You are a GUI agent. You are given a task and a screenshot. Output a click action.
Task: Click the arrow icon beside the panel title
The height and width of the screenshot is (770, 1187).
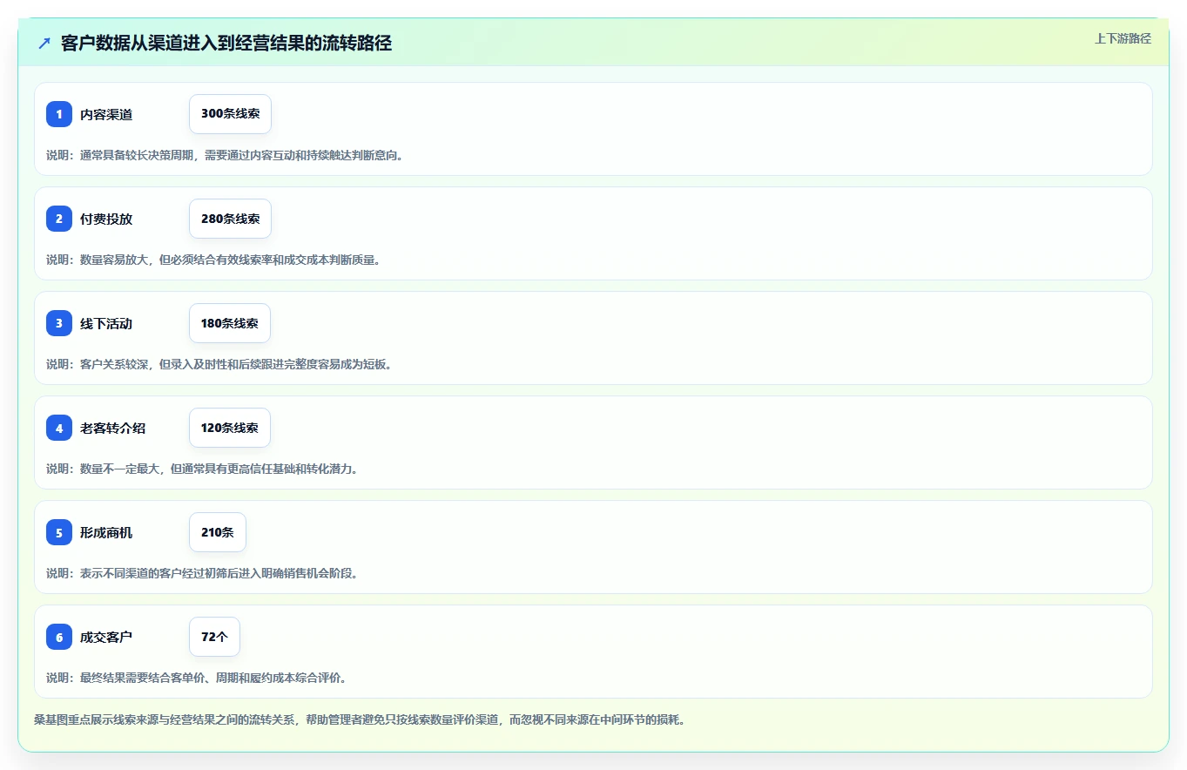point(44,44)
